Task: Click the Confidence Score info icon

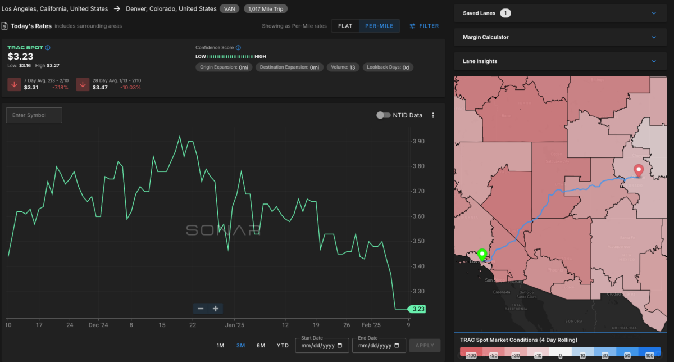Action: point(239,48)
